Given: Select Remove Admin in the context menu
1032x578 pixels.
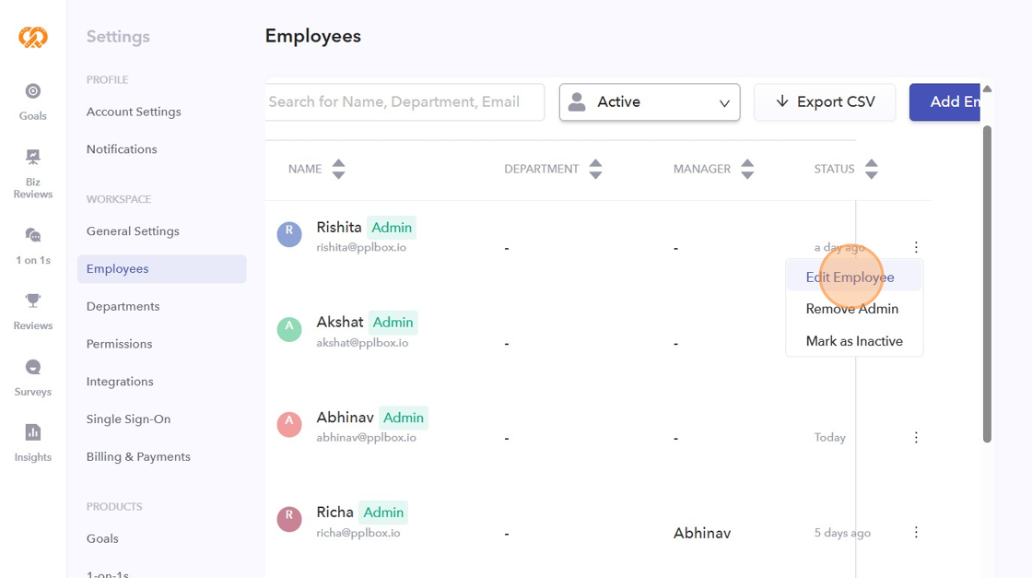Looking at the screenshot, I should click(853, 309).
